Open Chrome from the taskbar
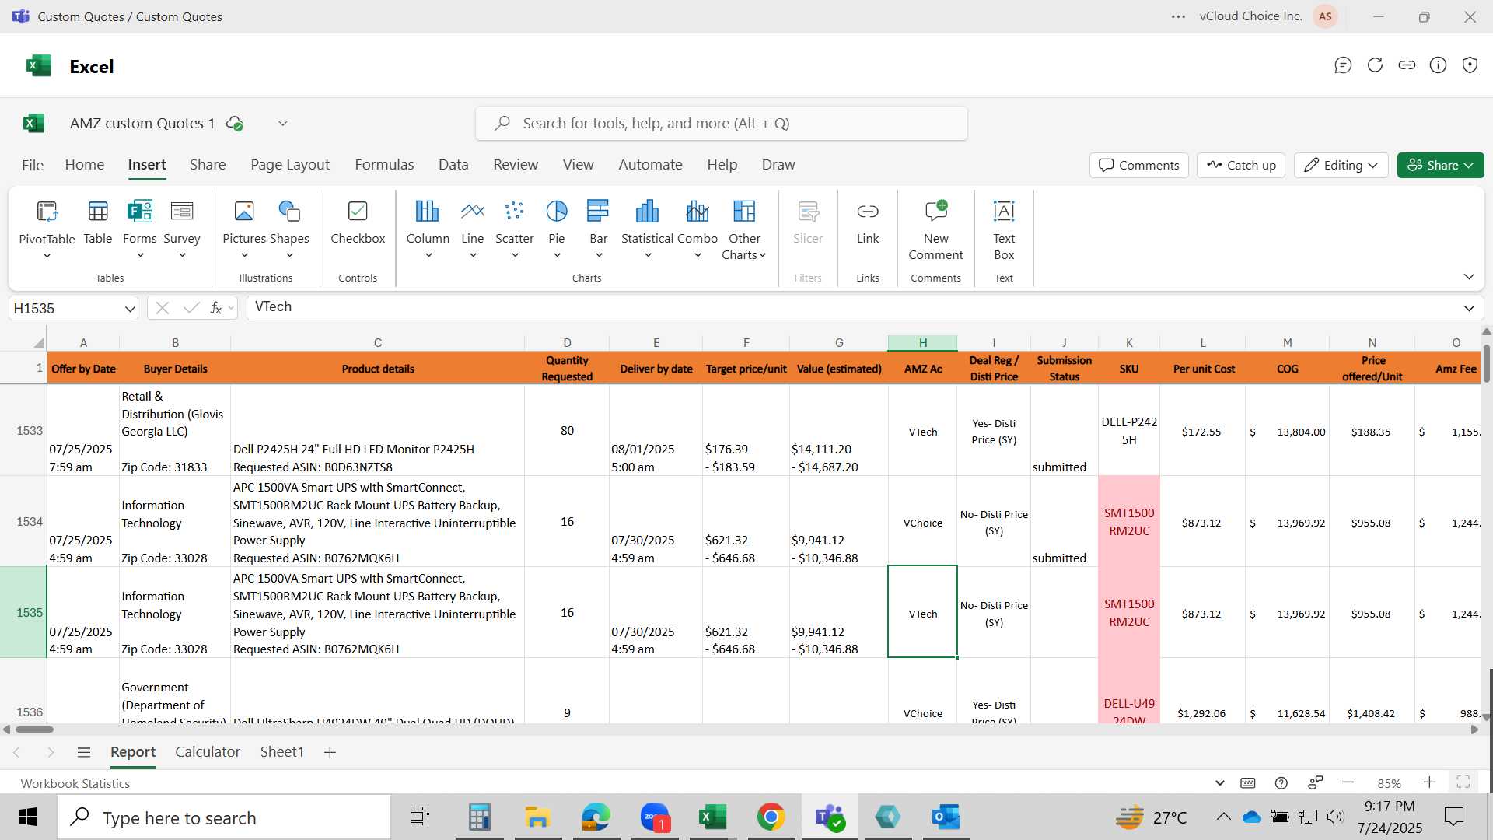 771,817
